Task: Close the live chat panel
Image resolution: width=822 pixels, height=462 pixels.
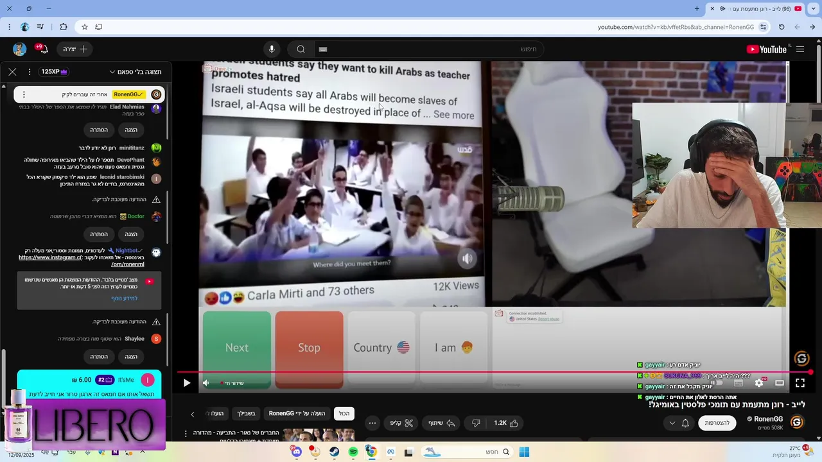Action: pos(12,72)
